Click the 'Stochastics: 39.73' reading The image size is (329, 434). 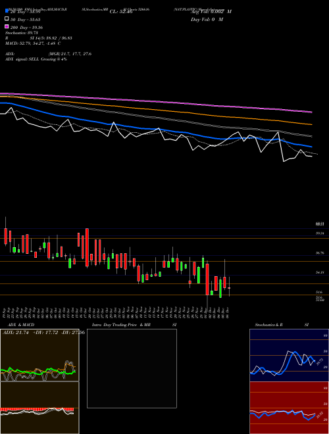22,33
